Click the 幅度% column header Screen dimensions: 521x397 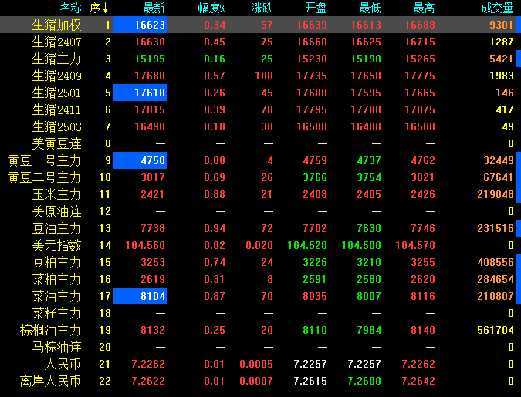(211, 8)
